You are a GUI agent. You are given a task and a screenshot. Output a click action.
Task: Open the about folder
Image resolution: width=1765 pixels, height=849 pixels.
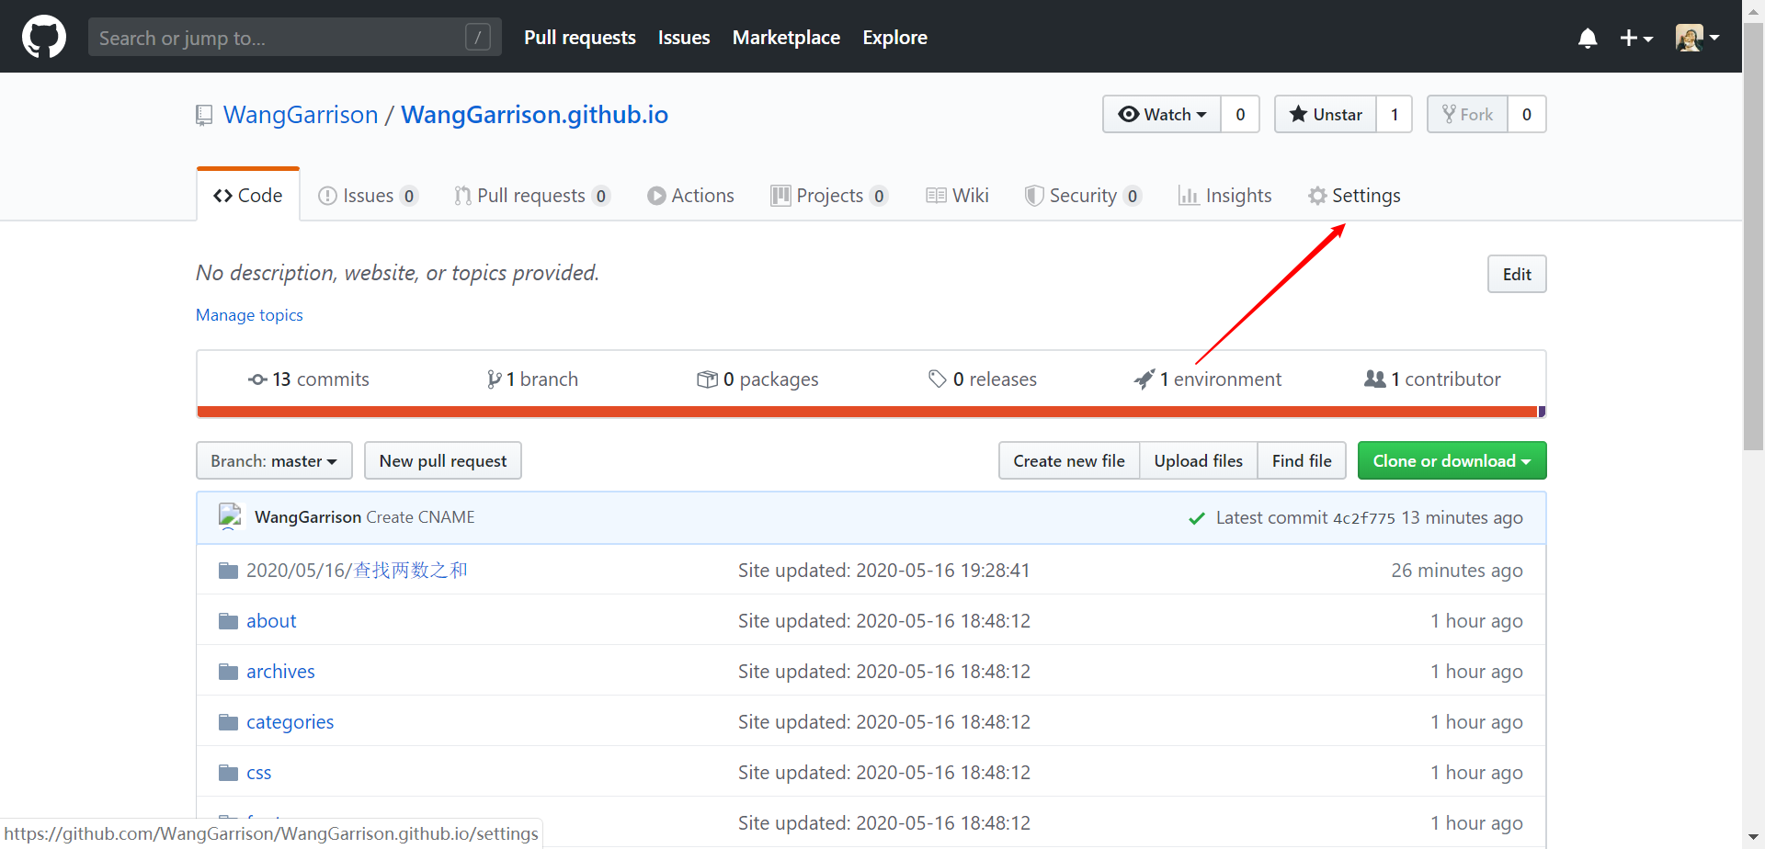point(271,621)
